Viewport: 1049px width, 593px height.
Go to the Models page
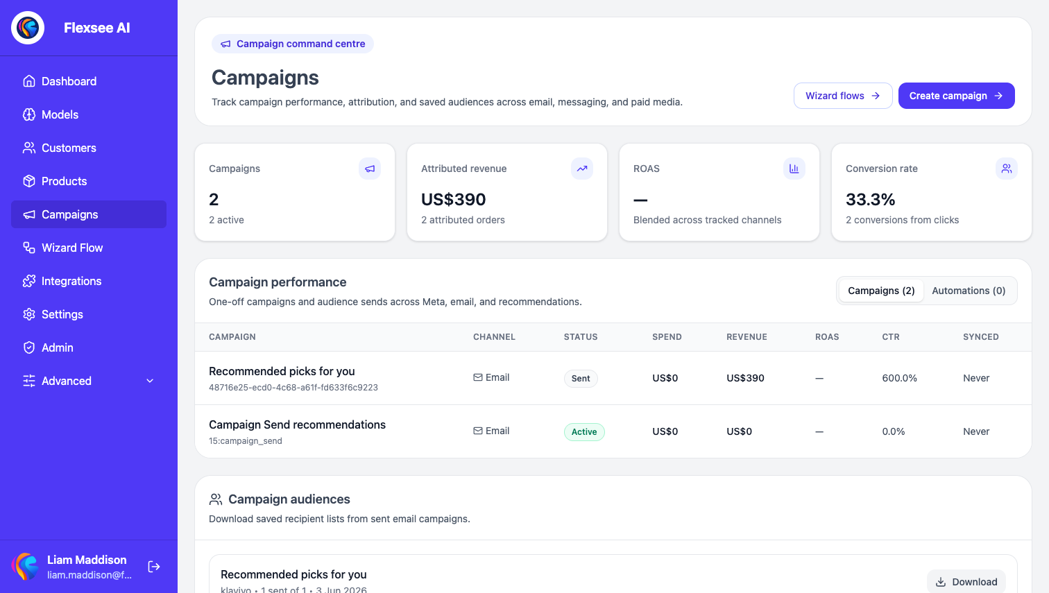(x=89, y=114)
